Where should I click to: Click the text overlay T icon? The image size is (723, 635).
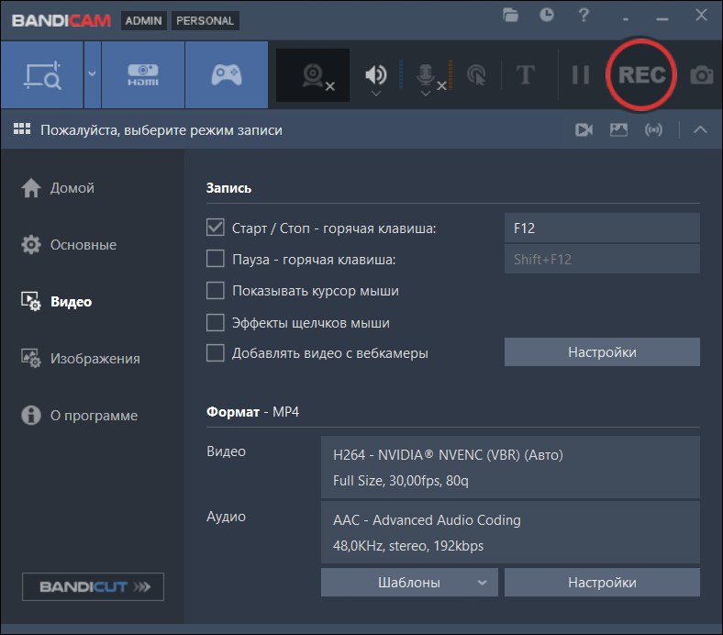tap(525, 75)
